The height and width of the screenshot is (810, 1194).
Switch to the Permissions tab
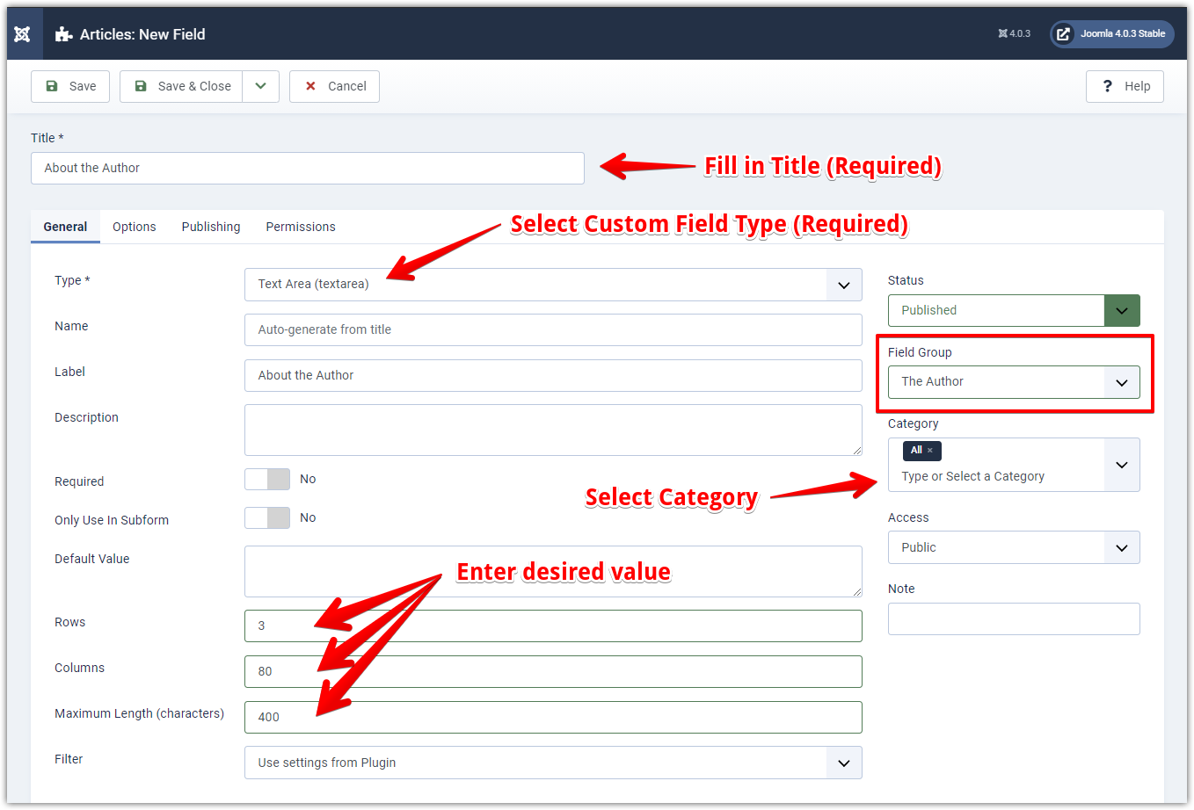[x=300, y=227]
